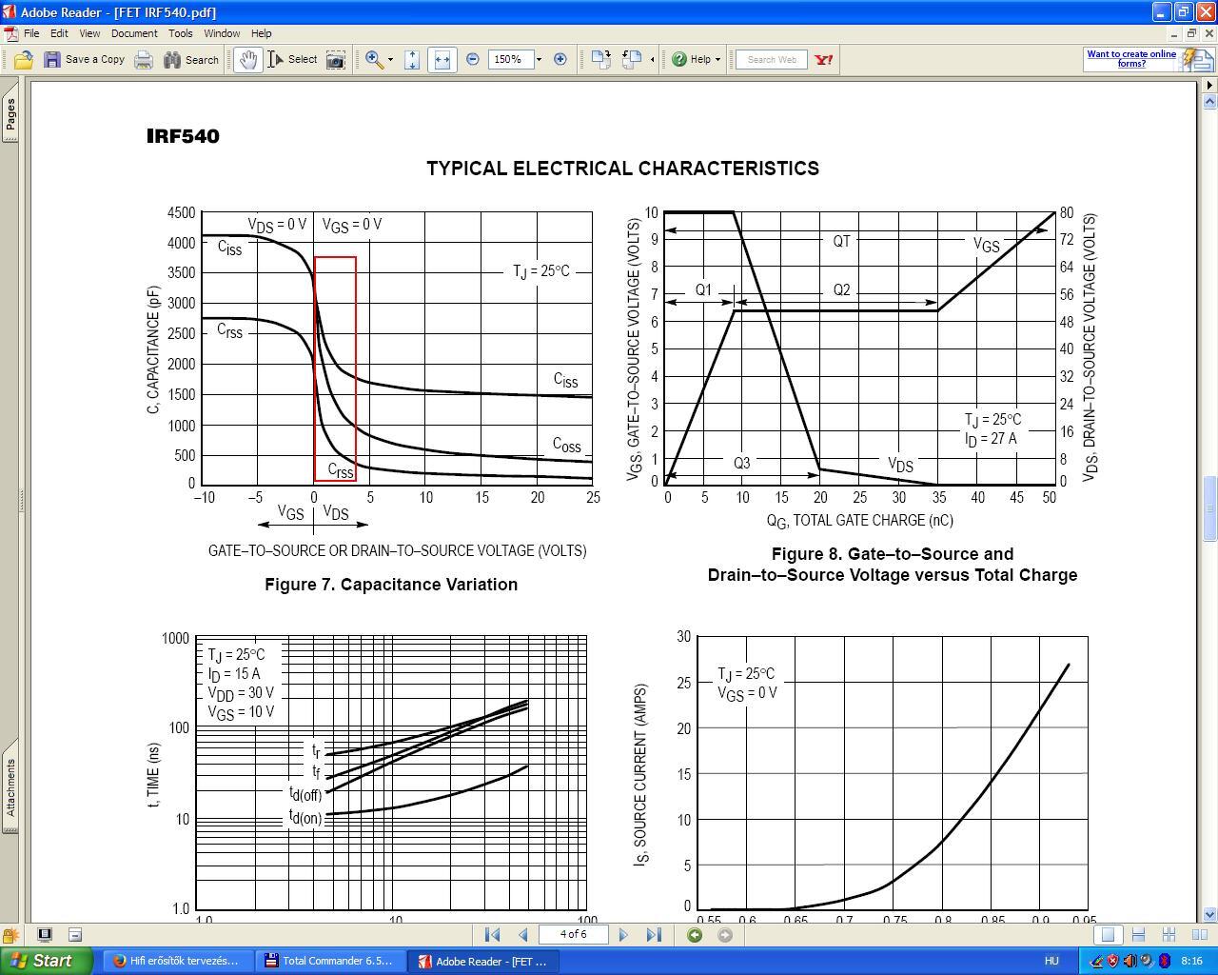The image size is (1218, 975).
Task: Click the Save a Copy button
Action: pos(84,59)
